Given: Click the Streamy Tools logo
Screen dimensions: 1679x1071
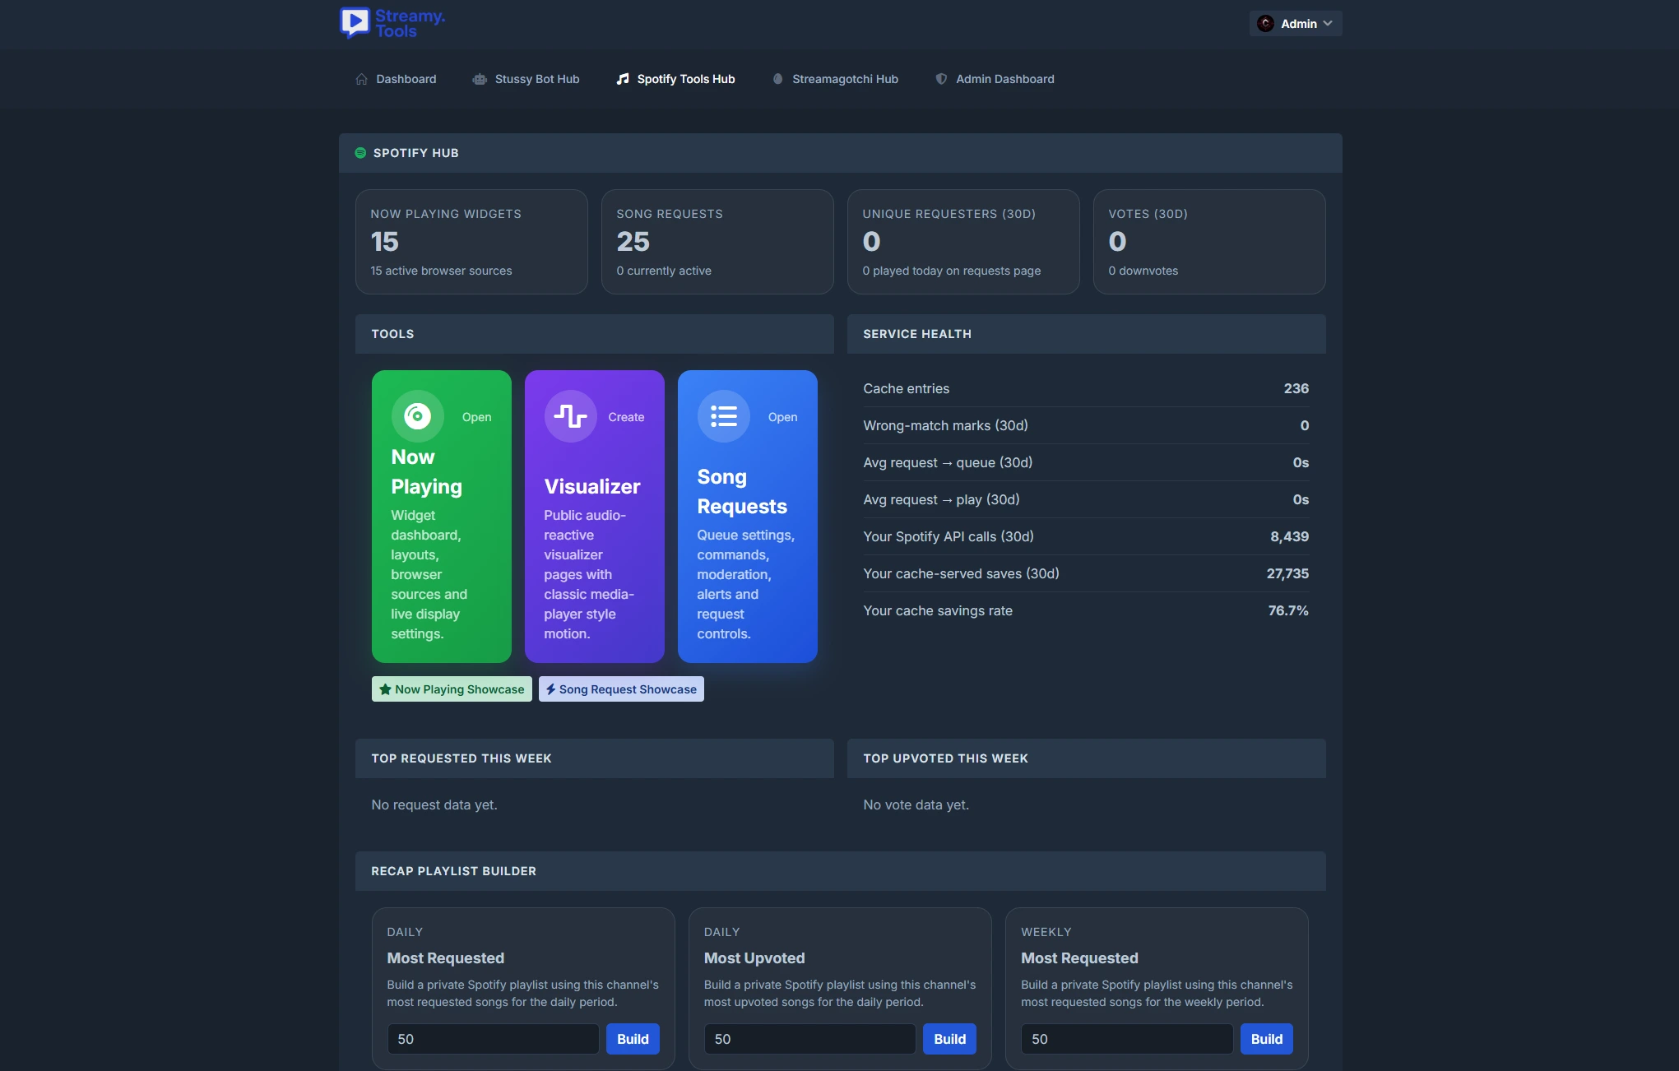Looking at the screenshot, I should (x=392, y=23).
